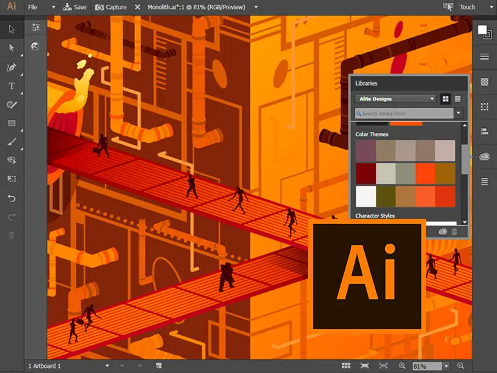The height and width of the screenshot is (373, 497).
Task: Expand the Alite Designs library dropdown
Action: 432,99
